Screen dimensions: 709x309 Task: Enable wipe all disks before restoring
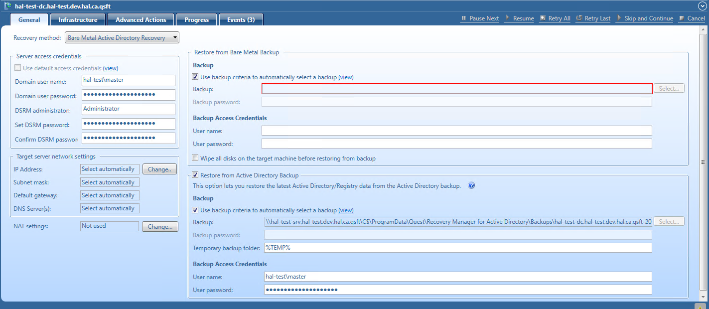(x=195, y=158)
